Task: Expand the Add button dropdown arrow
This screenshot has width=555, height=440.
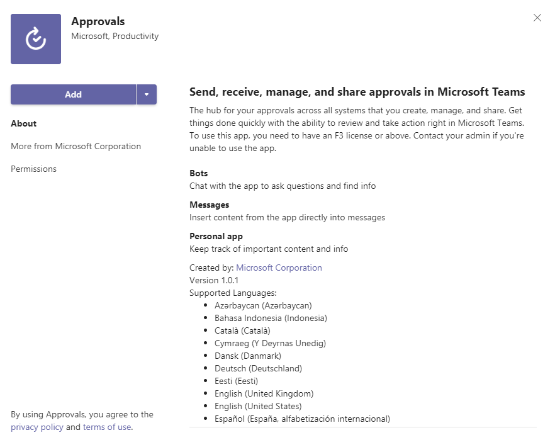Action: (x=147, y=94)
